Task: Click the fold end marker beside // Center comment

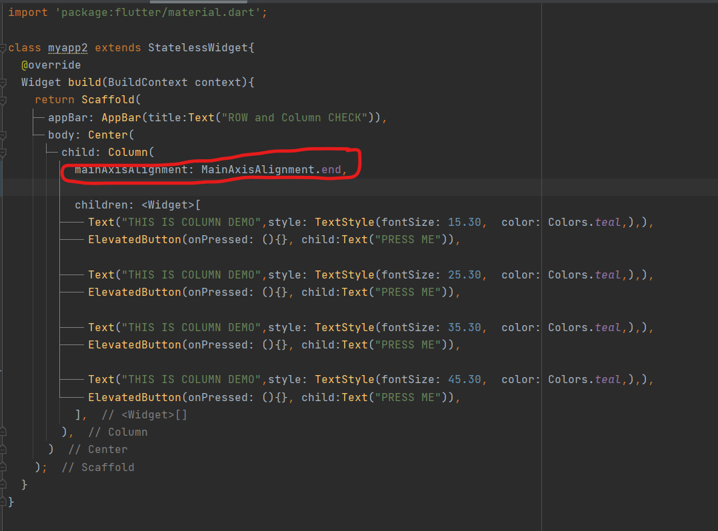Action: [x=2, y=450]
